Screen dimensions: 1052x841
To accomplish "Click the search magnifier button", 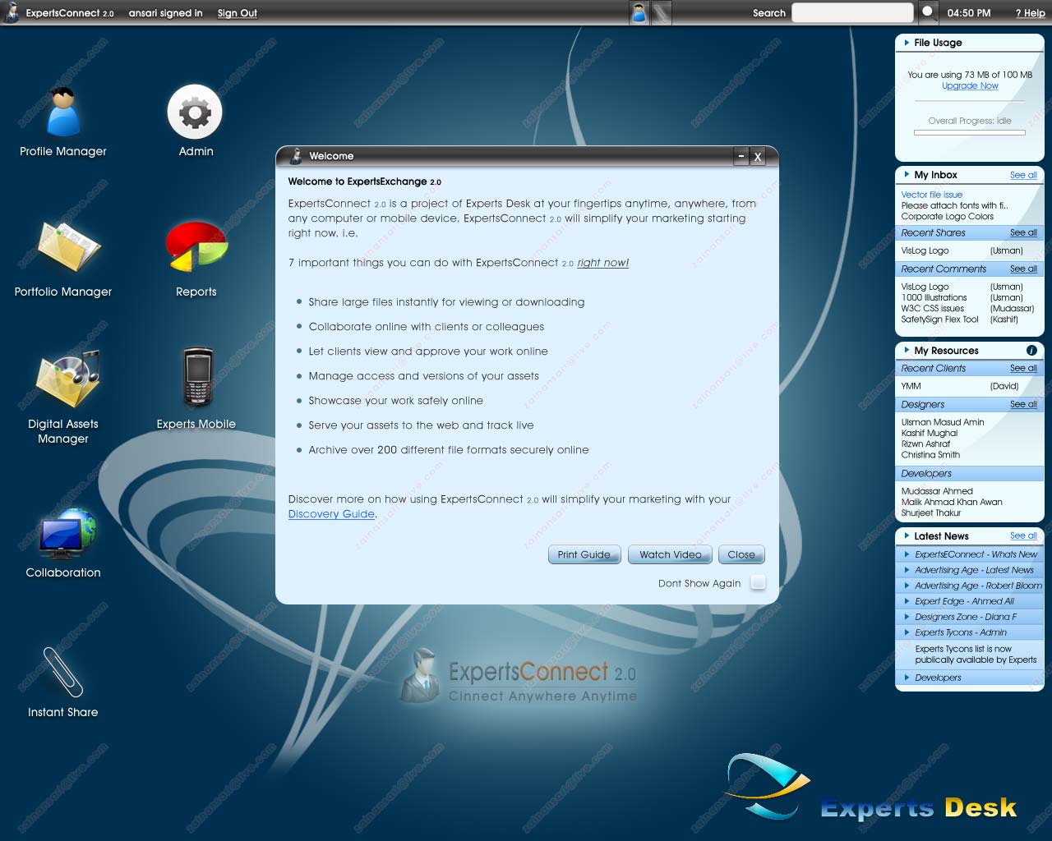I will point(927,12).
